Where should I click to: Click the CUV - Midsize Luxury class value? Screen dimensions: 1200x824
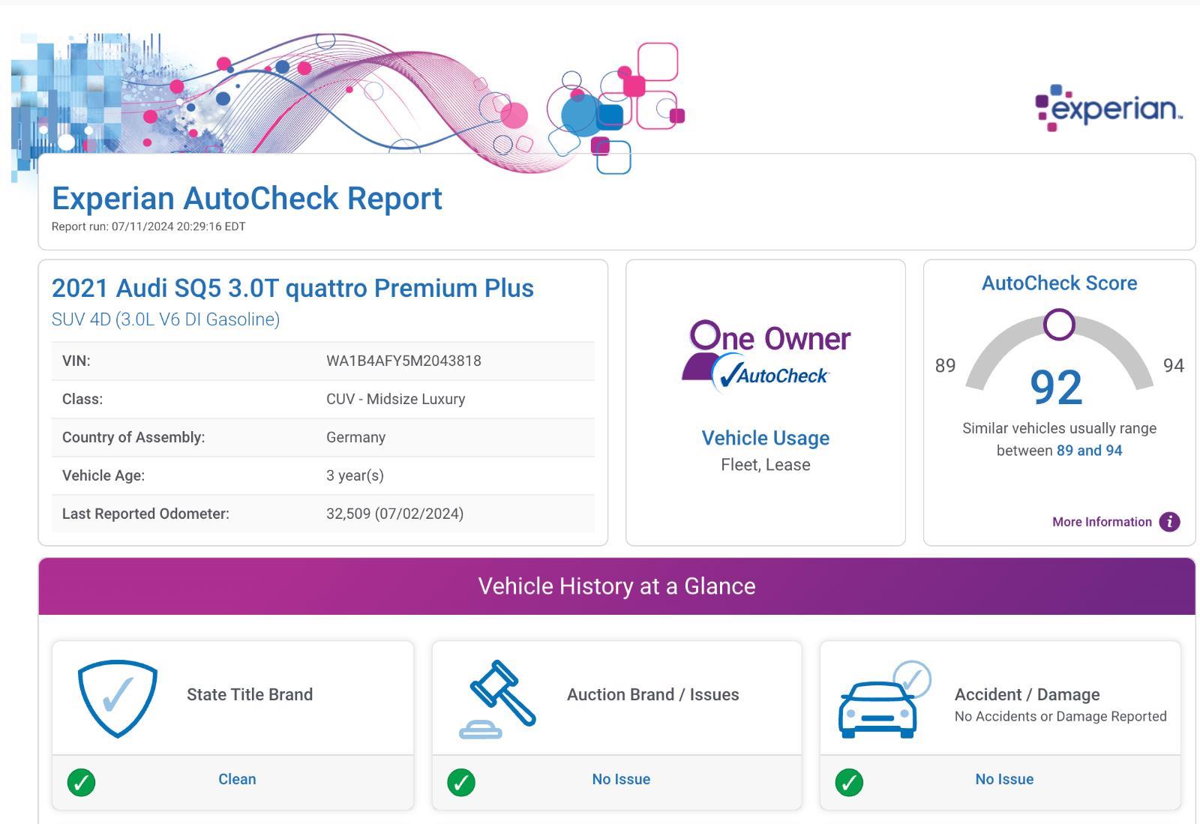click(395, 399)
